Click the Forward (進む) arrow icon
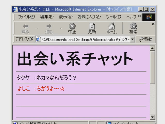The image size is (165, 124). tap(49, 26)
